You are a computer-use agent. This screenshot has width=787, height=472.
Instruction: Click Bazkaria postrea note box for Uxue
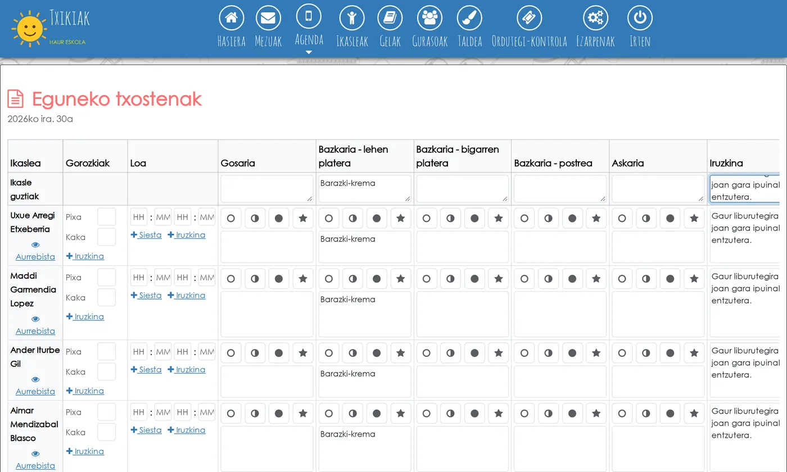pyautogui.click(x=560, y=247)
